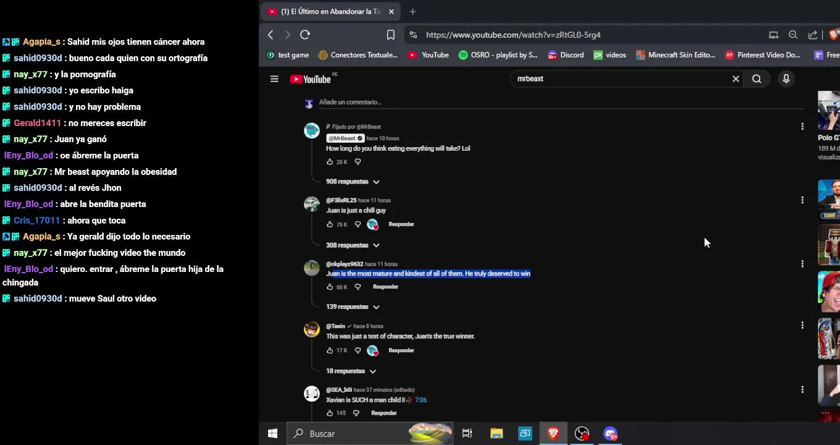Screen dimensions: 840x445
Task: Open the Brave Shields icon
Action: (x=834, y=35)
